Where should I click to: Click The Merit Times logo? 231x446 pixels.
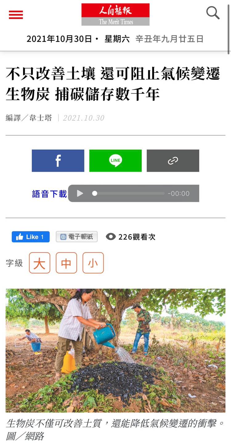point(115,14)
